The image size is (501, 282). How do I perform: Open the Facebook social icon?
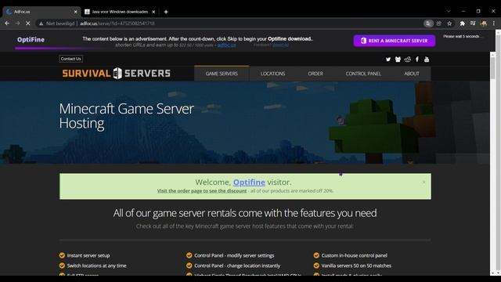[x=417, y=60]
